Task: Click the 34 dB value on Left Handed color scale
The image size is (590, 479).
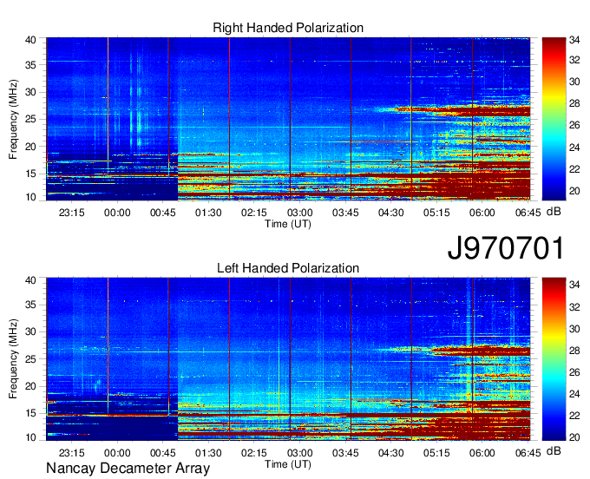Action: pos(574,285)
